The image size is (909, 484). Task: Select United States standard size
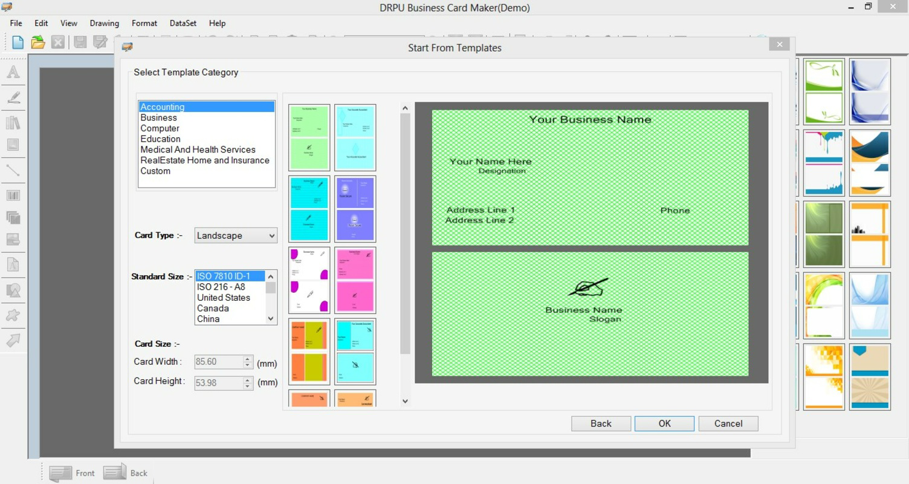tap(224, 298)
